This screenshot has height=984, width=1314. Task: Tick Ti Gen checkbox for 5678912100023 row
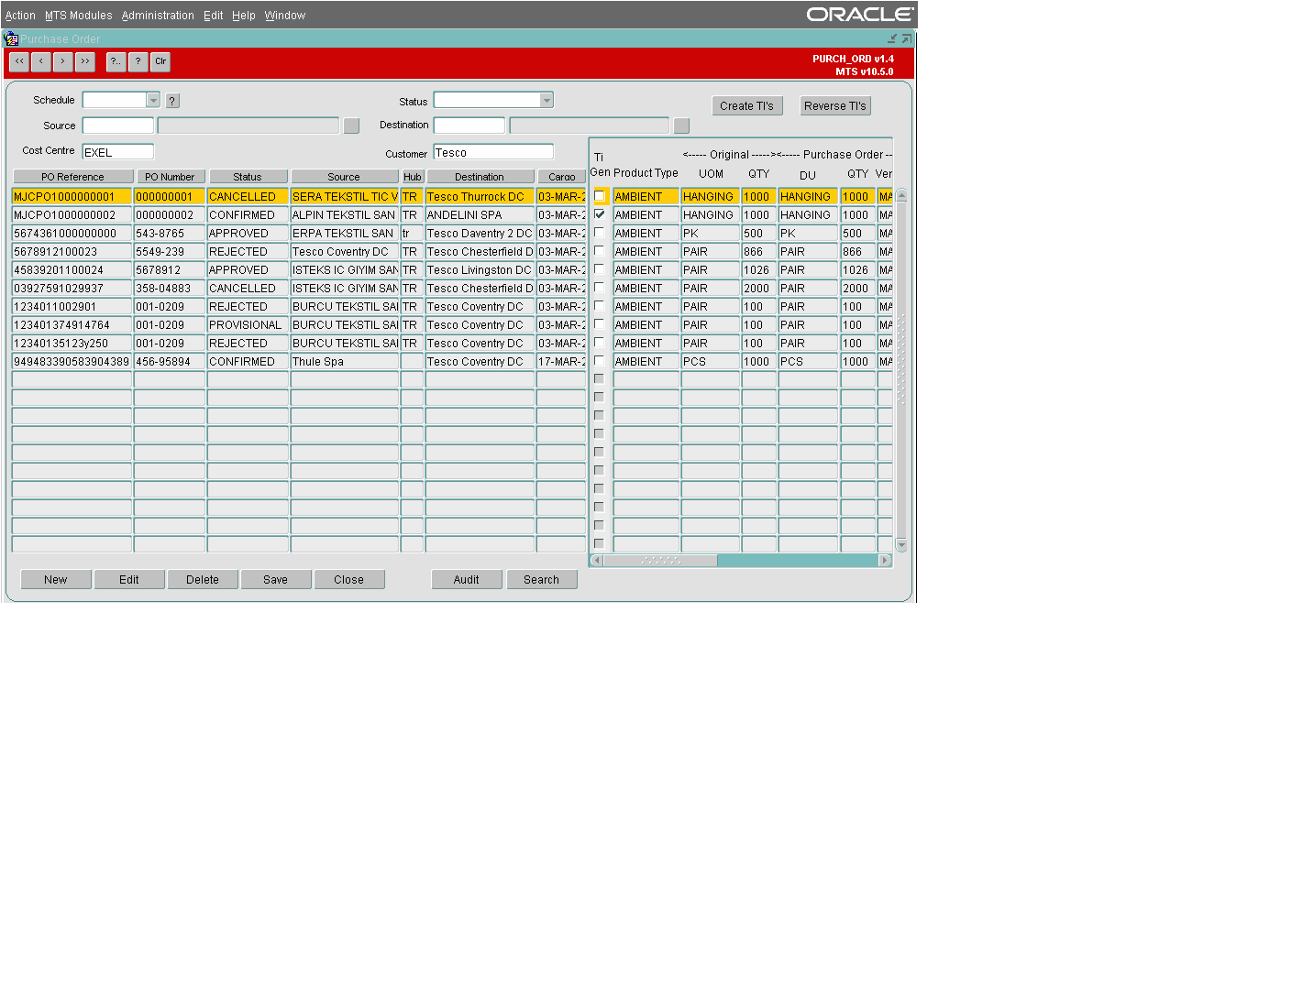pyautogui.click(x=600, y=251)
